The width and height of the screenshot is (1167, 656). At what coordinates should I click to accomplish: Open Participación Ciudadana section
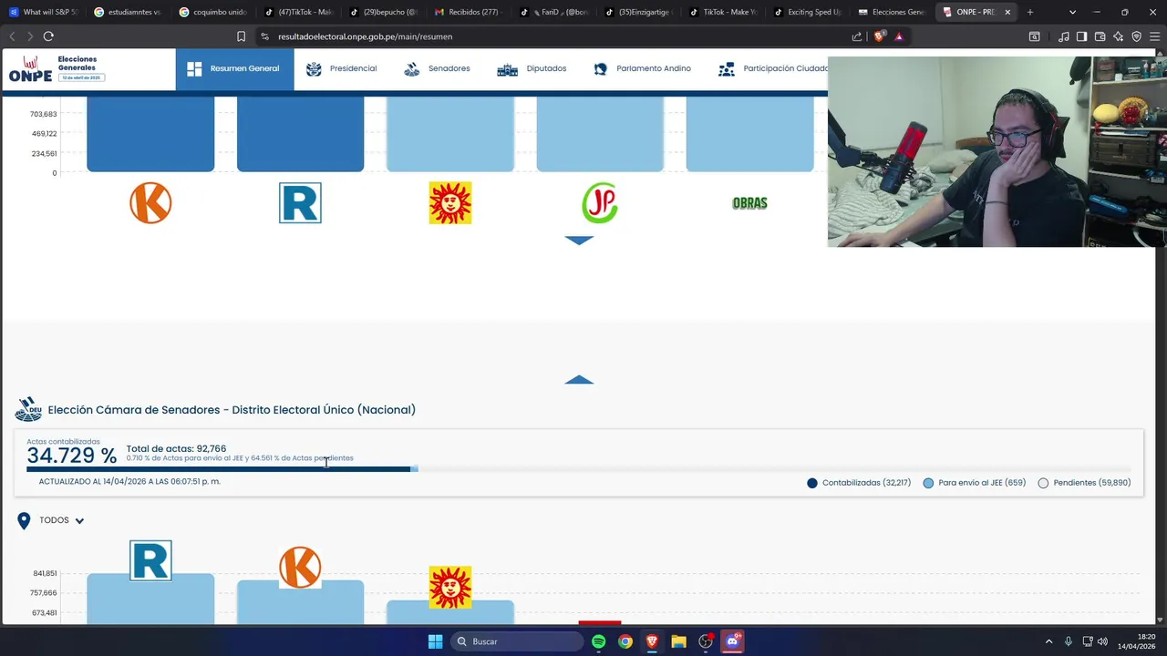coord(773,68)
